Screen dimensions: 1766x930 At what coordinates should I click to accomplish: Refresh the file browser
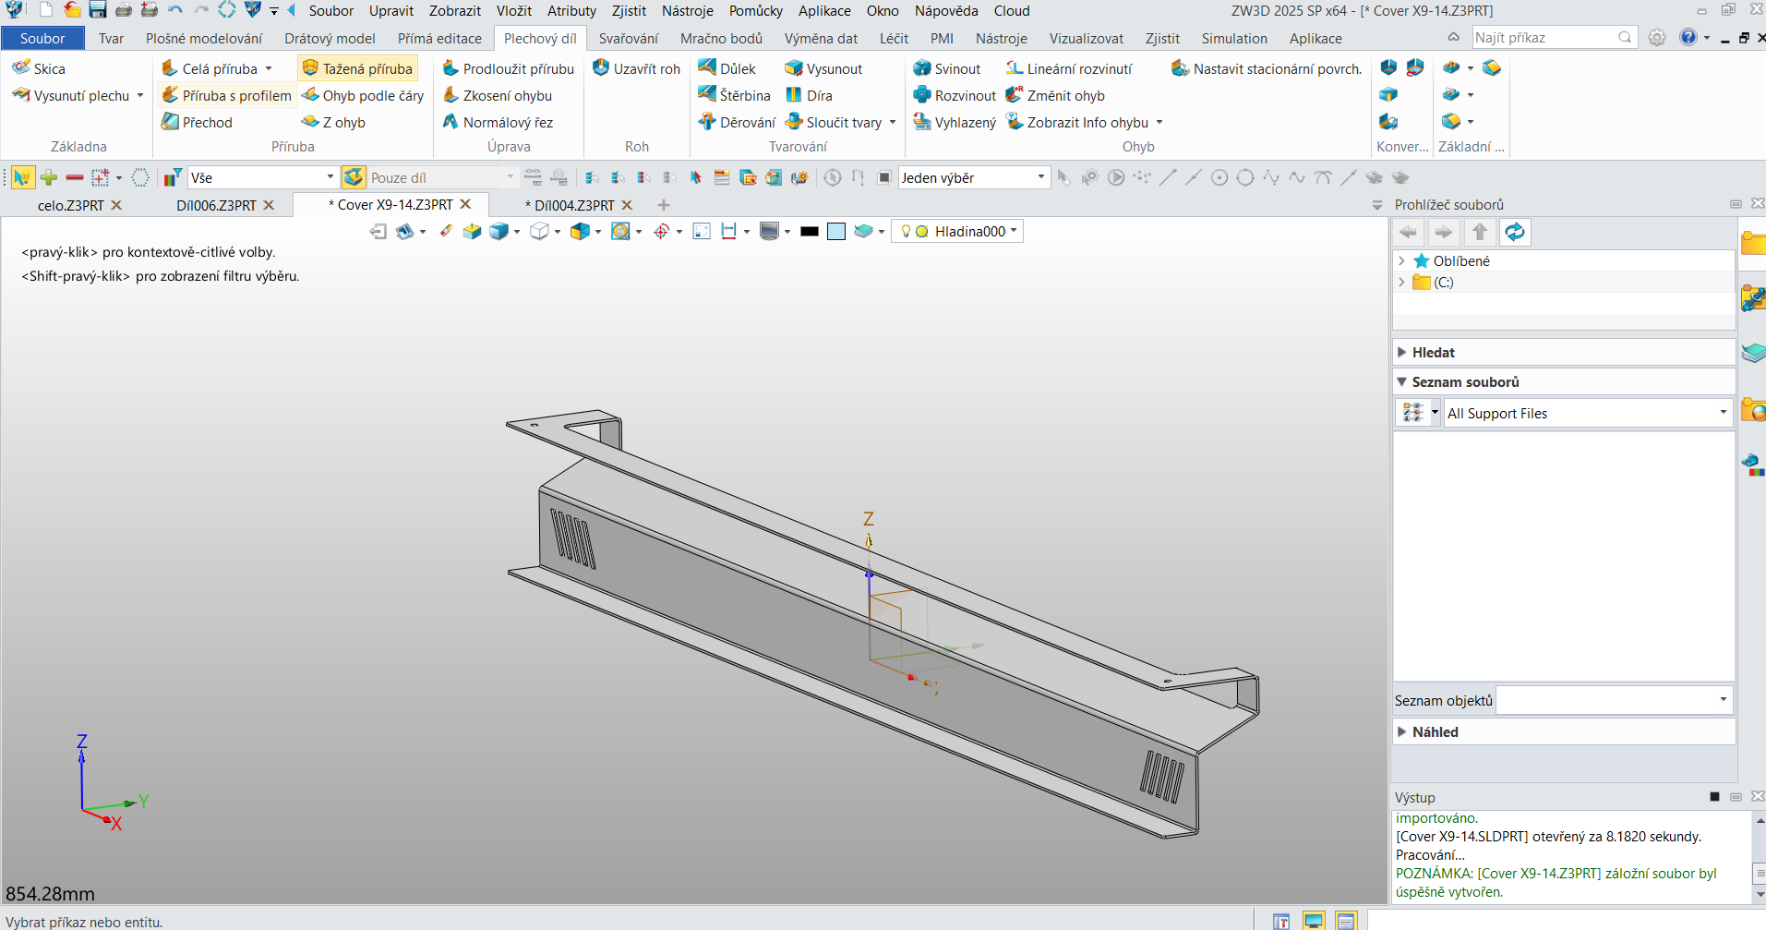tap(1515, 232)
